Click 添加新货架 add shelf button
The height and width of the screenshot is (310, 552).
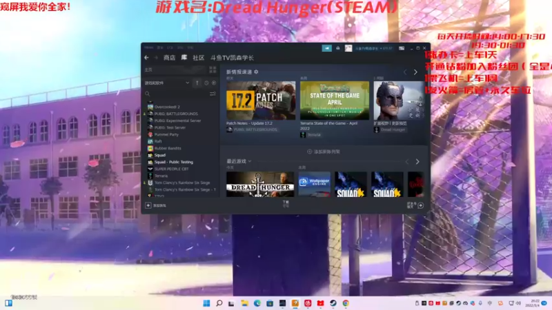coord(324,152)
